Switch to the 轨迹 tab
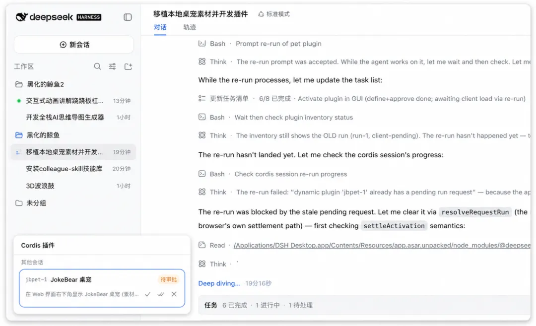 [x=190, y=27]
